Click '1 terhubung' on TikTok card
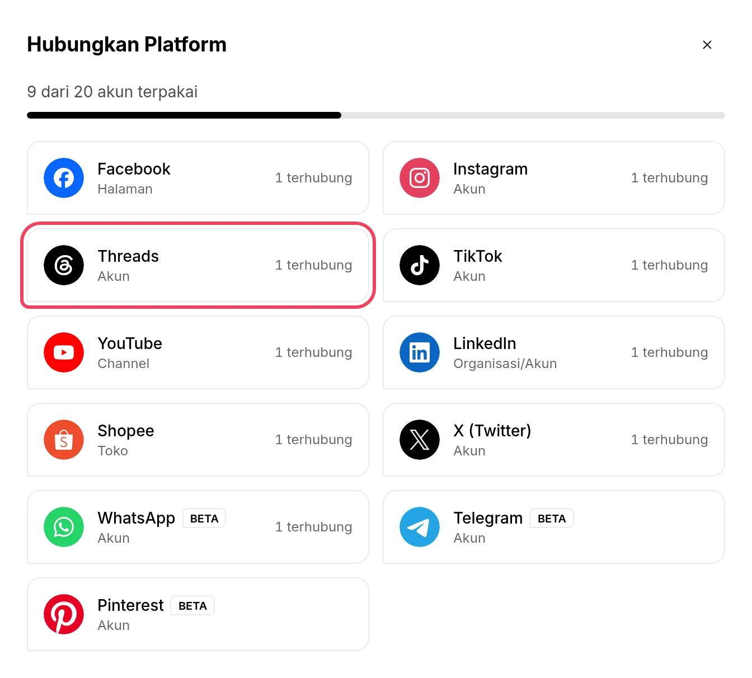This screenshot has height=678, width=752. [669, 265]
